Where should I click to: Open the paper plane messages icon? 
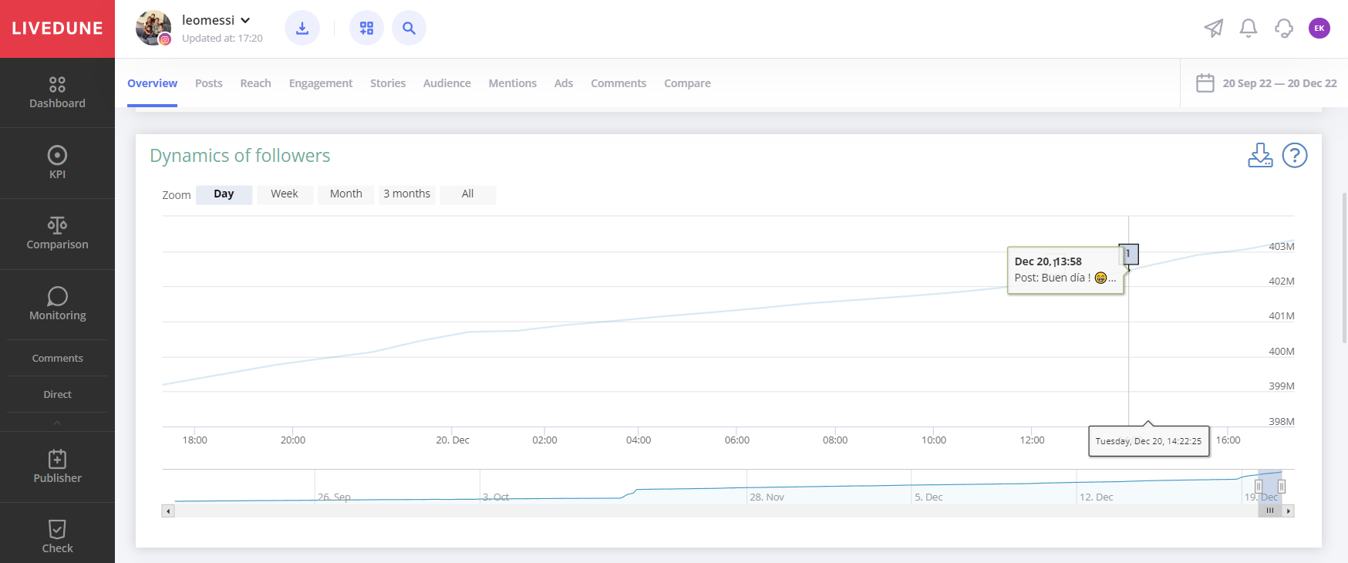(x=1213, y=29)
